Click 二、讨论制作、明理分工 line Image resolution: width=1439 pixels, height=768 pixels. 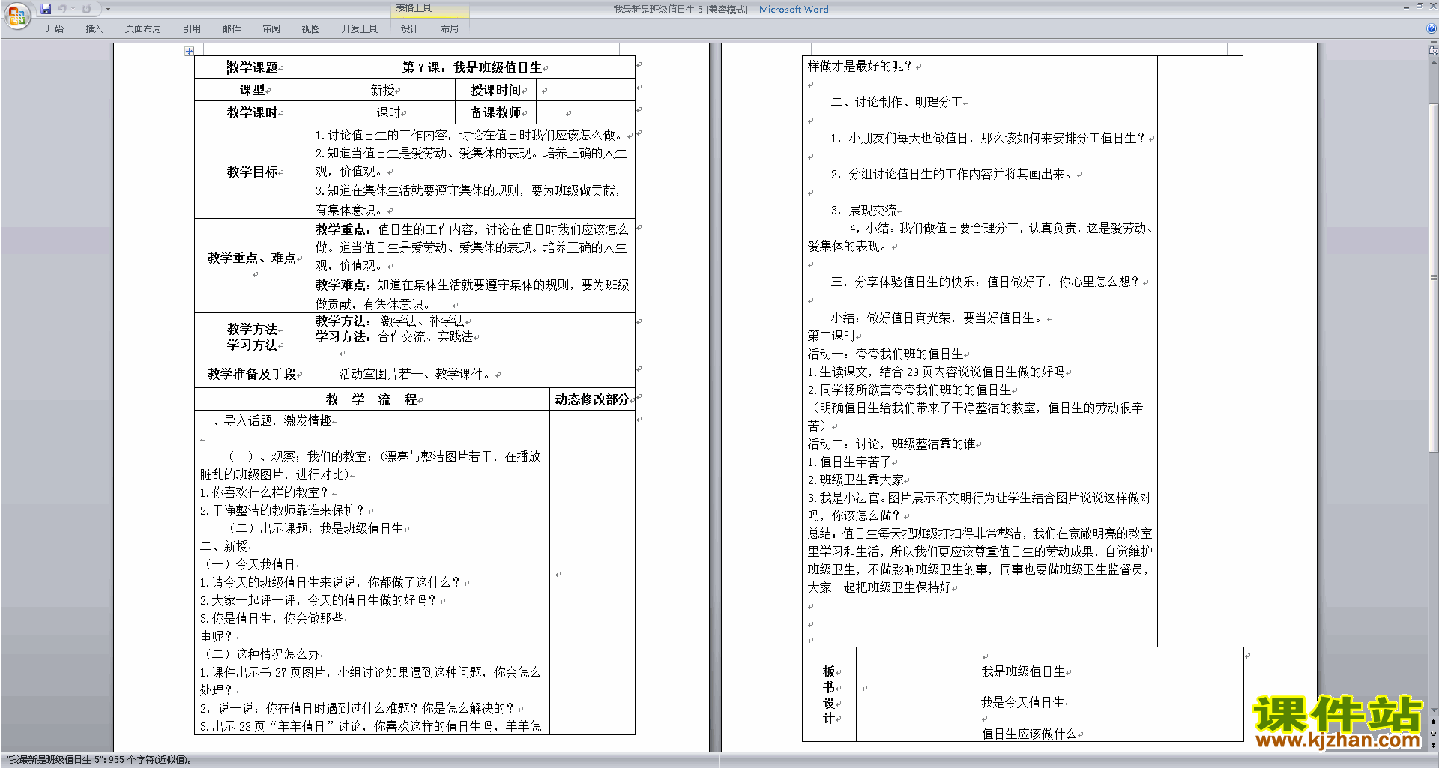[896, 102]
